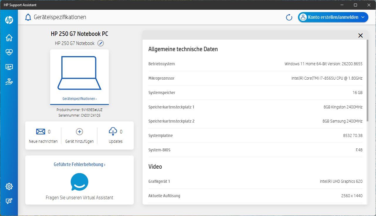The height and width of the screenshot is (216, 376).
Task: Select the Mikroprozessor row label
Action: pos(161,78)
